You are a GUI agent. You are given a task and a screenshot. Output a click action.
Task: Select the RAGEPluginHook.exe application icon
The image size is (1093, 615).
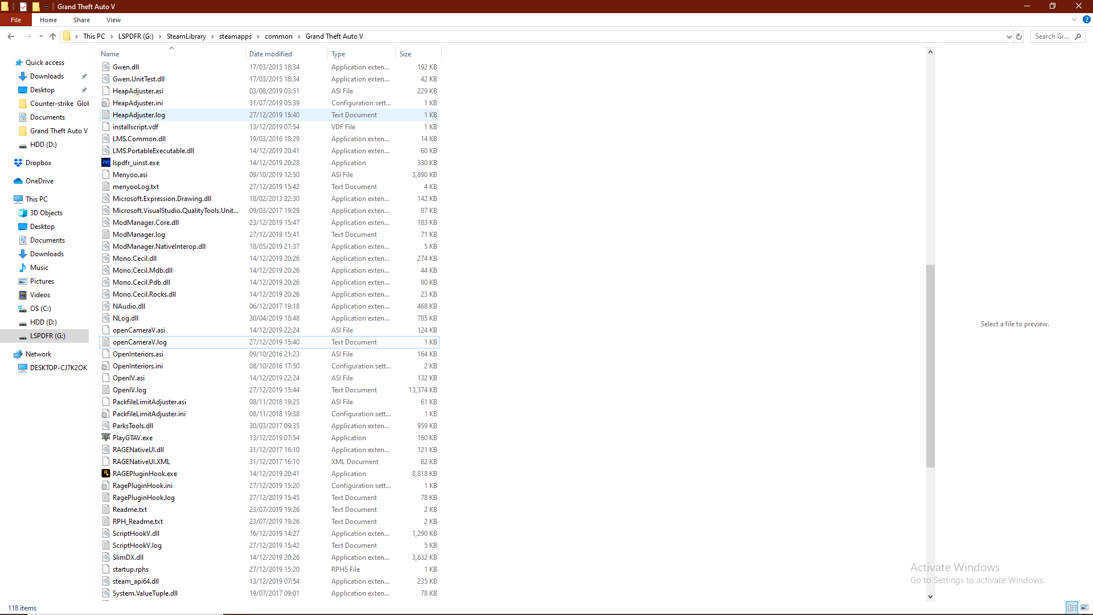pyautogui.click(x=106, y=473)
